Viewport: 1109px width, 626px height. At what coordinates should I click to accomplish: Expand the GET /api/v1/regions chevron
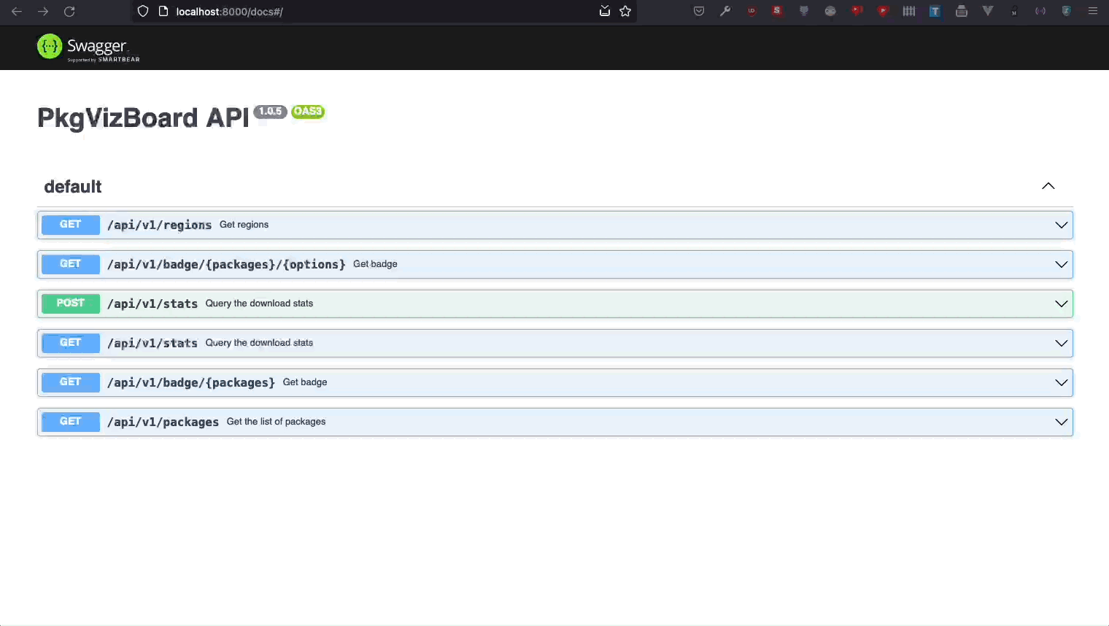1061,225
